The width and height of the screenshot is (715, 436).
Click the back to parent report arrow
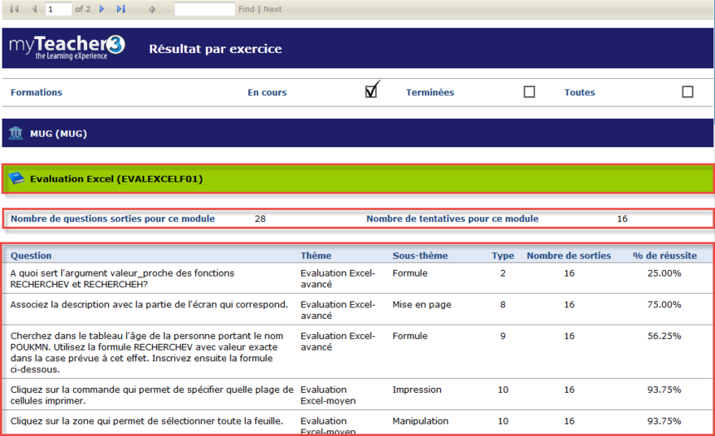click(152, 9)
